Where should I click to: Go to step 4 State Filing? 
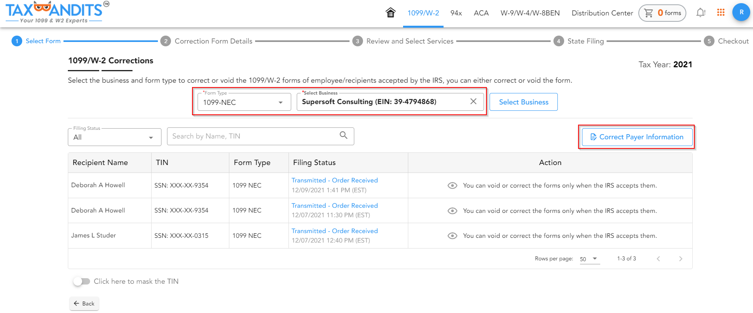click(x=579, y=41)
